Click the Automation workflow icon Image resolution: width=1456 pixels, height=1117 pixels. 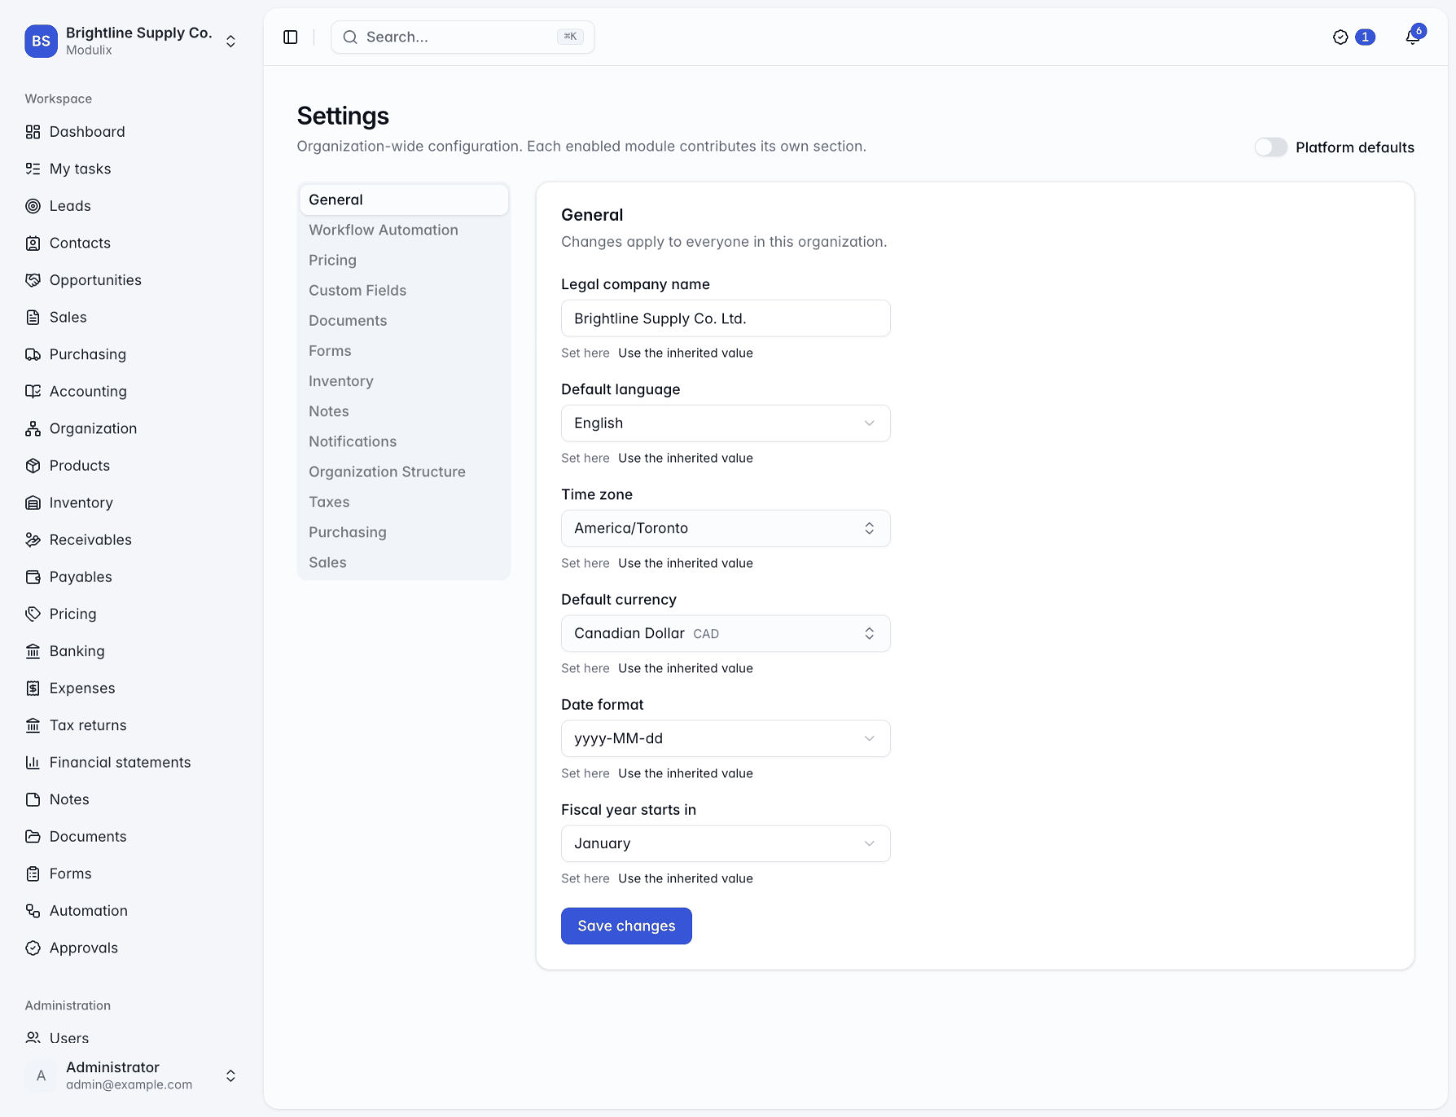pos(33,911)
